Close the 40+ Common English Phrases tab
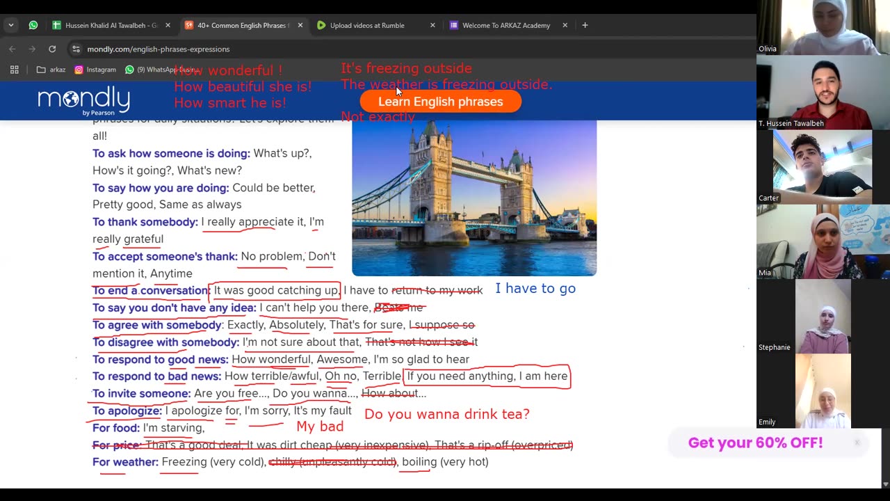 point(300,25)
